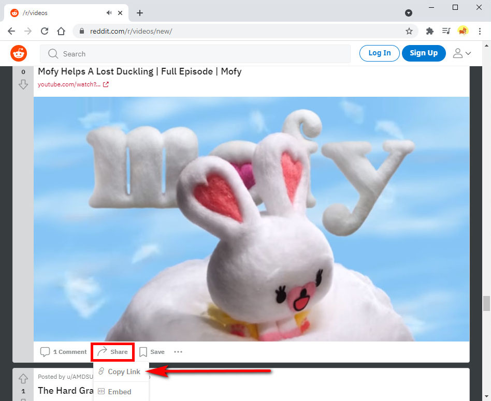
Task: Open Chrome three-dot menu
Action: [480, 31]
